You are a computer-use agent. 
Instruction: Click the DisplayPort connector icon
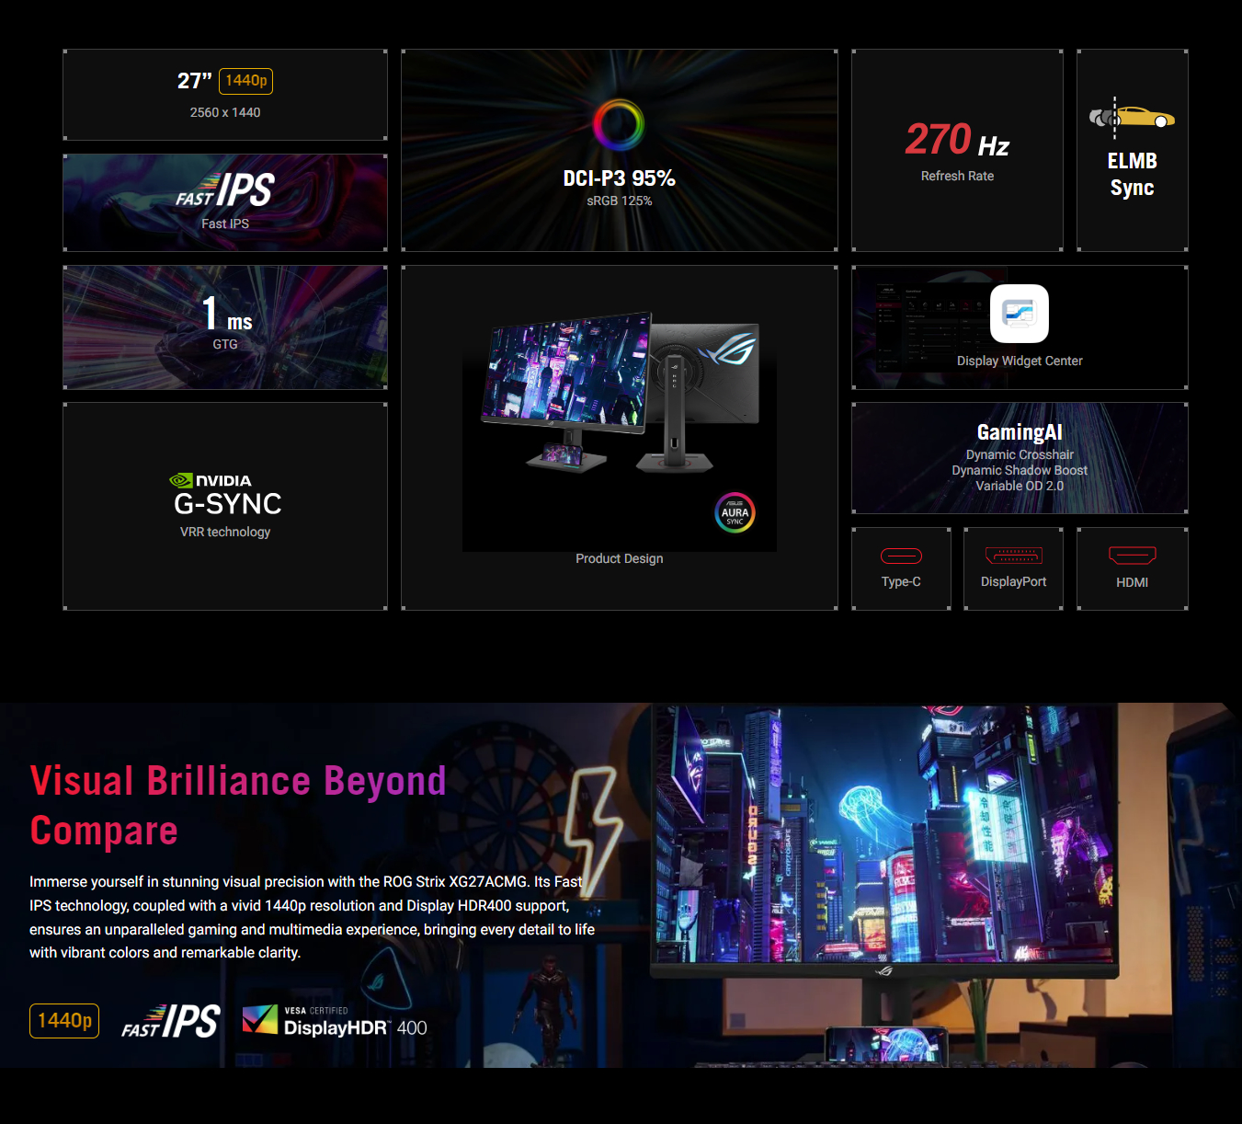1013,556
